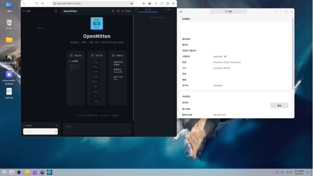
Task: Select the bash tool chip
Action: tap(95, 76)
